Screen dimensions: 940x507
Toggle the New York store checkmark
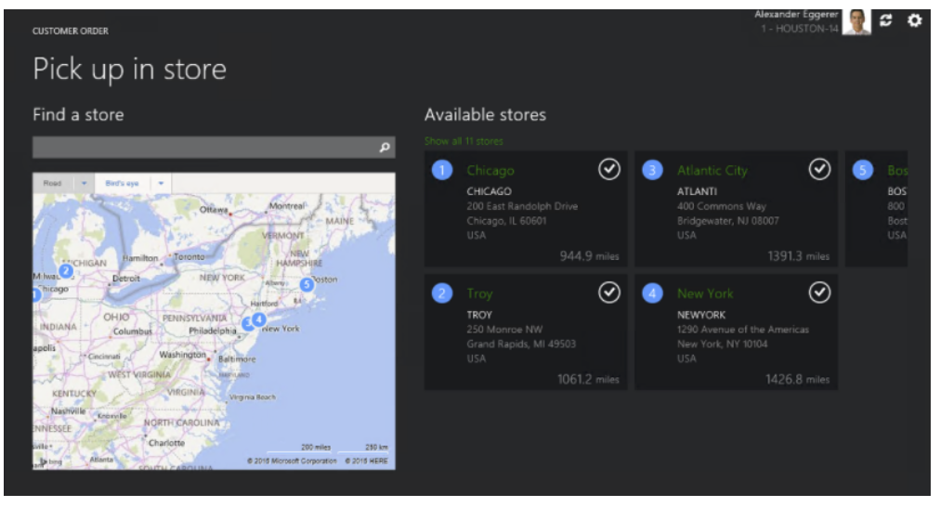819,293
